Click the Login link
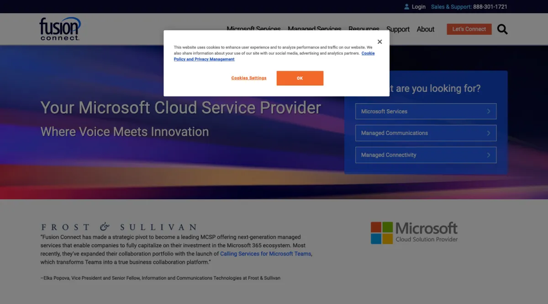 point(418,7)
